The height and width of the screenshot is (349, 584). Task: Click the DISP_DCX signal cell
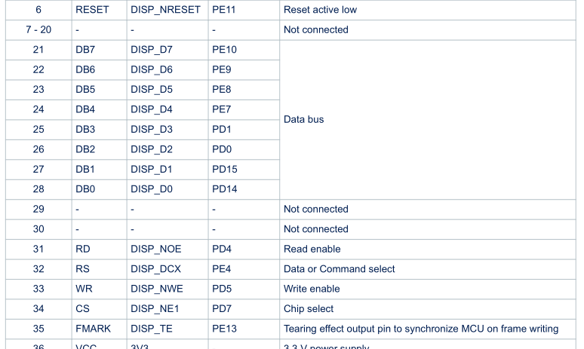[168, 269]
